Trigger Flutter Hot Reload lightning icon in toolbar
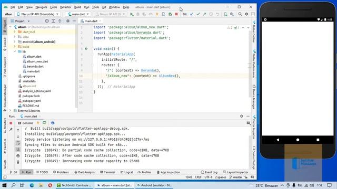This screenshot has height=189, width=337. coord(157,14)
